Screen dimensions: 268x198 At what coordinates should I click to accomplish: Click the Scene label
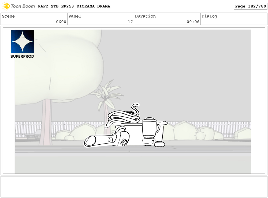(x=8, y=16)
